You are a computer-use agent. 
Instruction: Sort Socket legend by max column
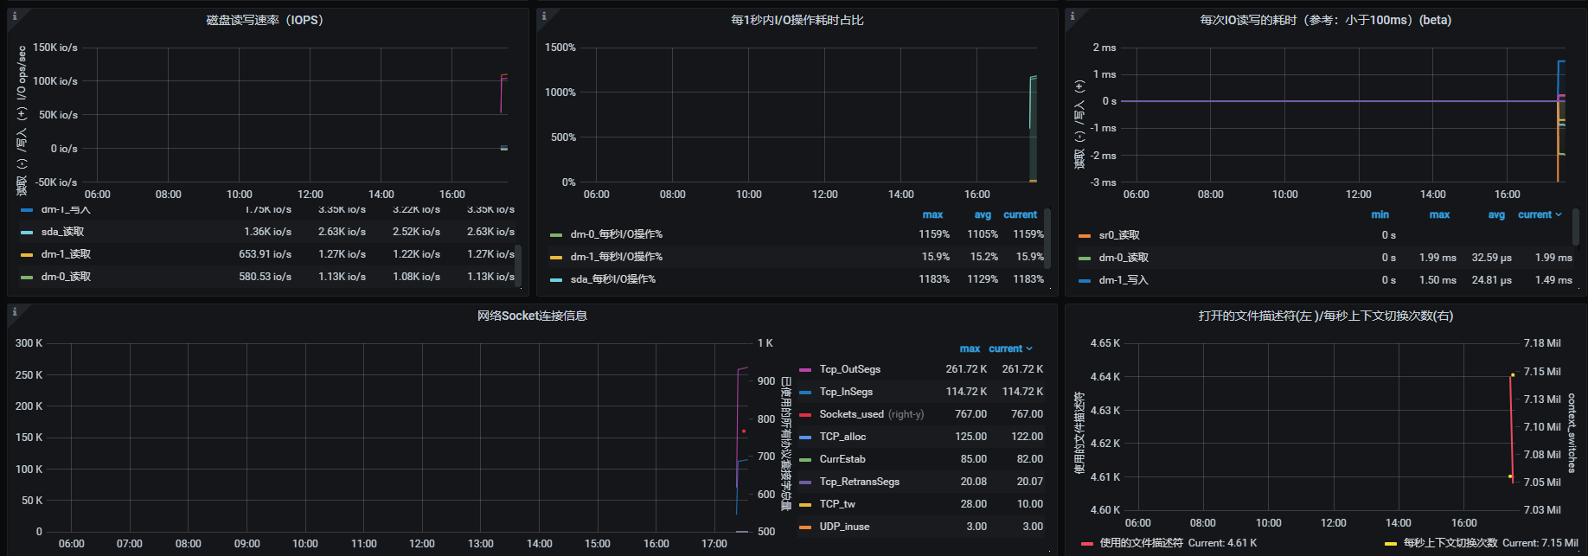point(970,348)
